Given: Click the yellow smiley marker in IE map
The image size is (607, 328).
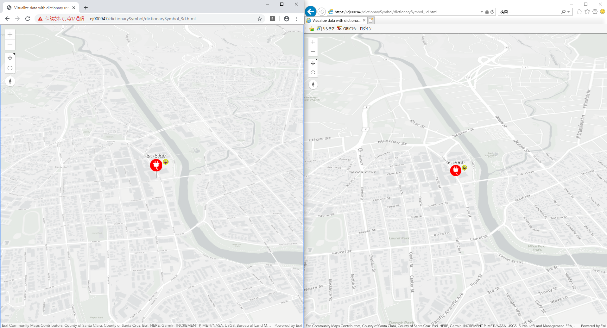Looking at the screenshot, I should click(464, 168).
